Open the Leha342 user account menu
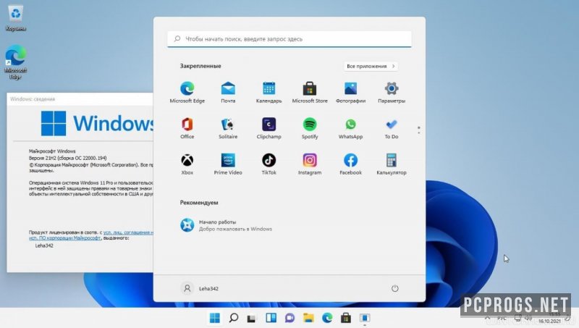This screenshot has height=328, width=579. tap(200, 288)
